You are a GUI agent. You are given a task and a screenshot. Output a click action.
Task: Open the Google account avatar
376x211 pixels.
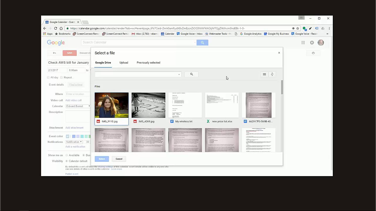pos(320,42)
